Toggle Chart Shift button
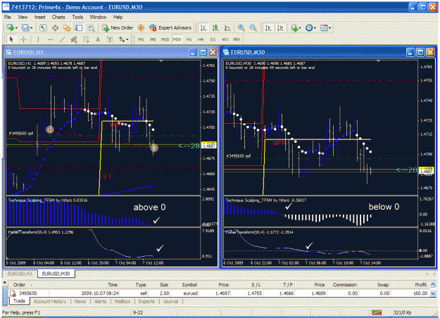The image size is (440, 318). pos(280,27)
